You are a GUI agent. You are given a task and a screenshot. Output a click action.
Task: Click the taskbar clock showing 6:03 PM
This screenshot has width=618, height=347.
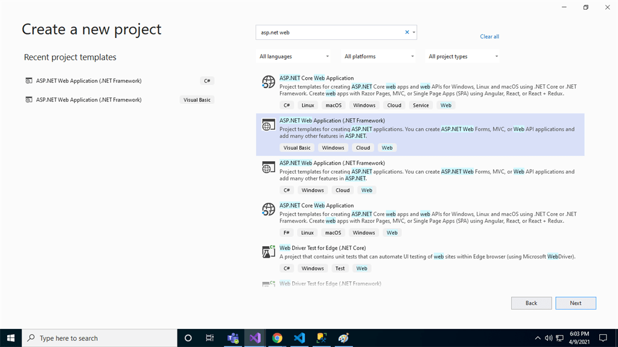pos(579,338)
